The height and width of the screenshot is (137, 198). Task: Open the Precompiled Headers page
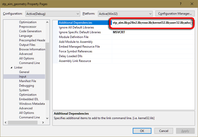pos(32,40)
